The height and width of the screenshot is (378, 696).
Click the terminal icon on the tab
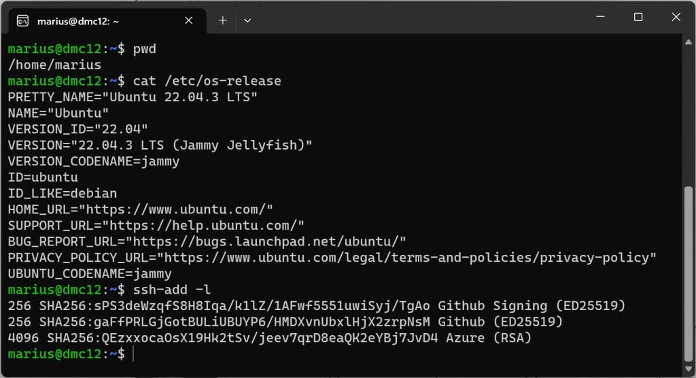pyautogui.click(x=22, y=20)
